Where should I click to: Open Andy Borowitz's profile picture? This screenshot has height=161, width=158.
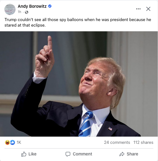click(10, 9)
